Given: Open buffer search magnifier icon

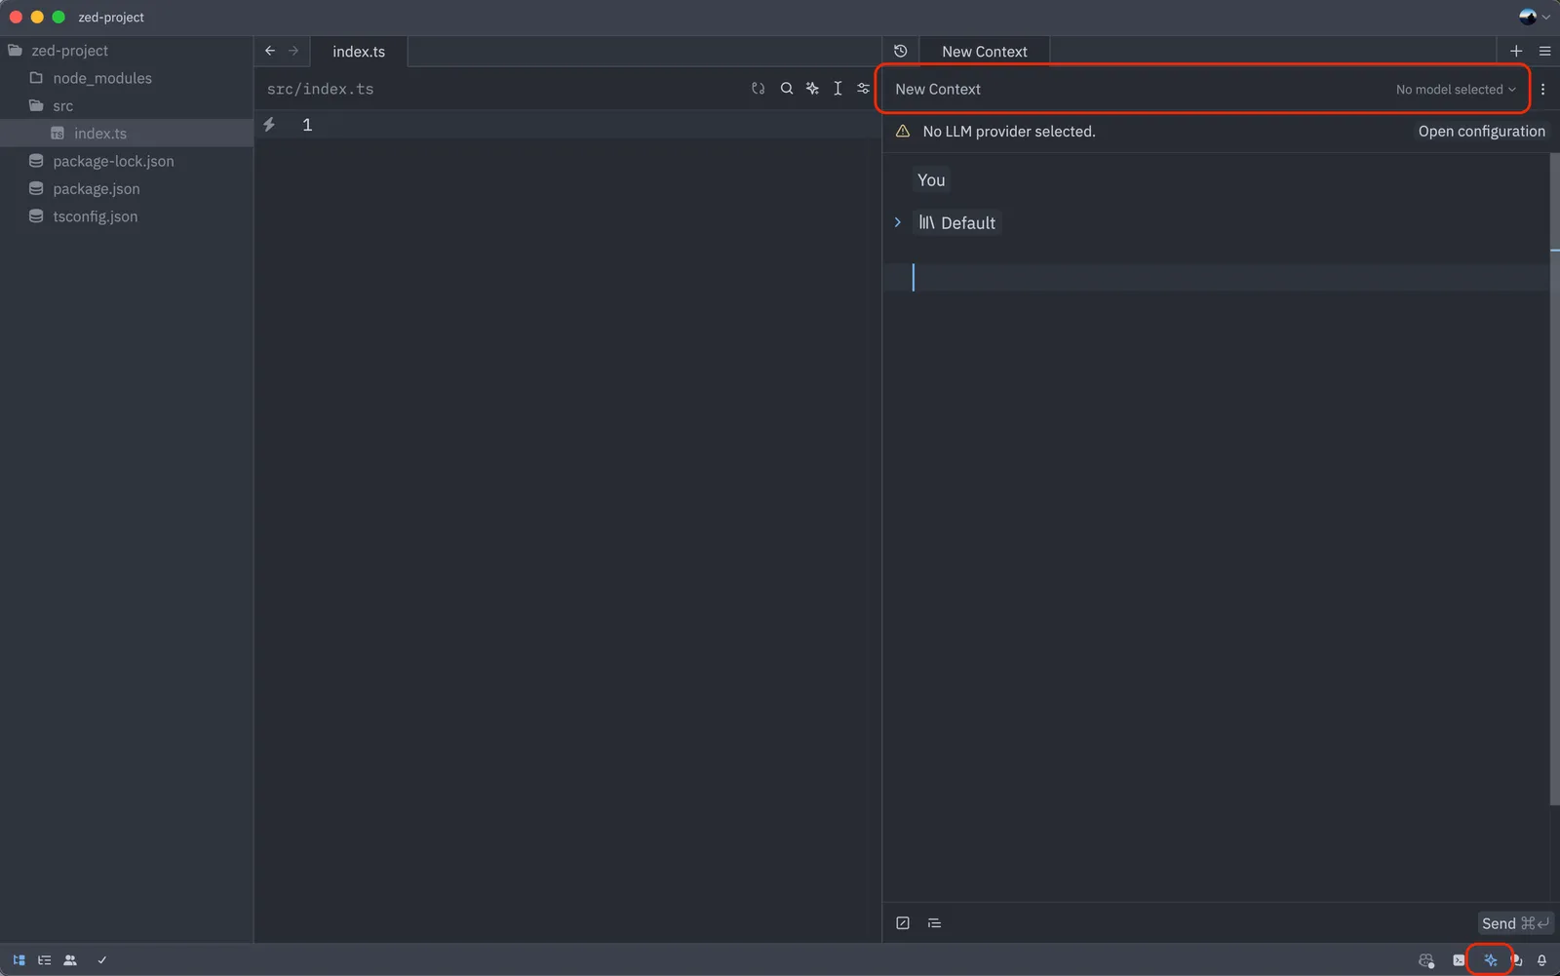Looking at the screenshot, I should [787, 89].
